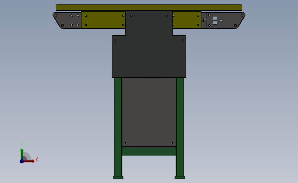Select the left green support leg
The height and width of the screenshot is (183, 298).
click(x=118, y=127)
